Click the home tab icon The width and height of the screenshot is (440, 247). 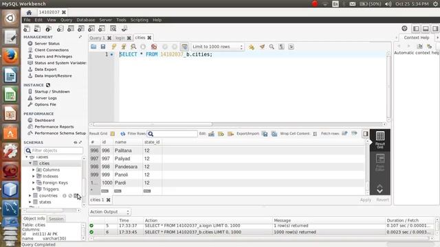[x=29, y=12]
